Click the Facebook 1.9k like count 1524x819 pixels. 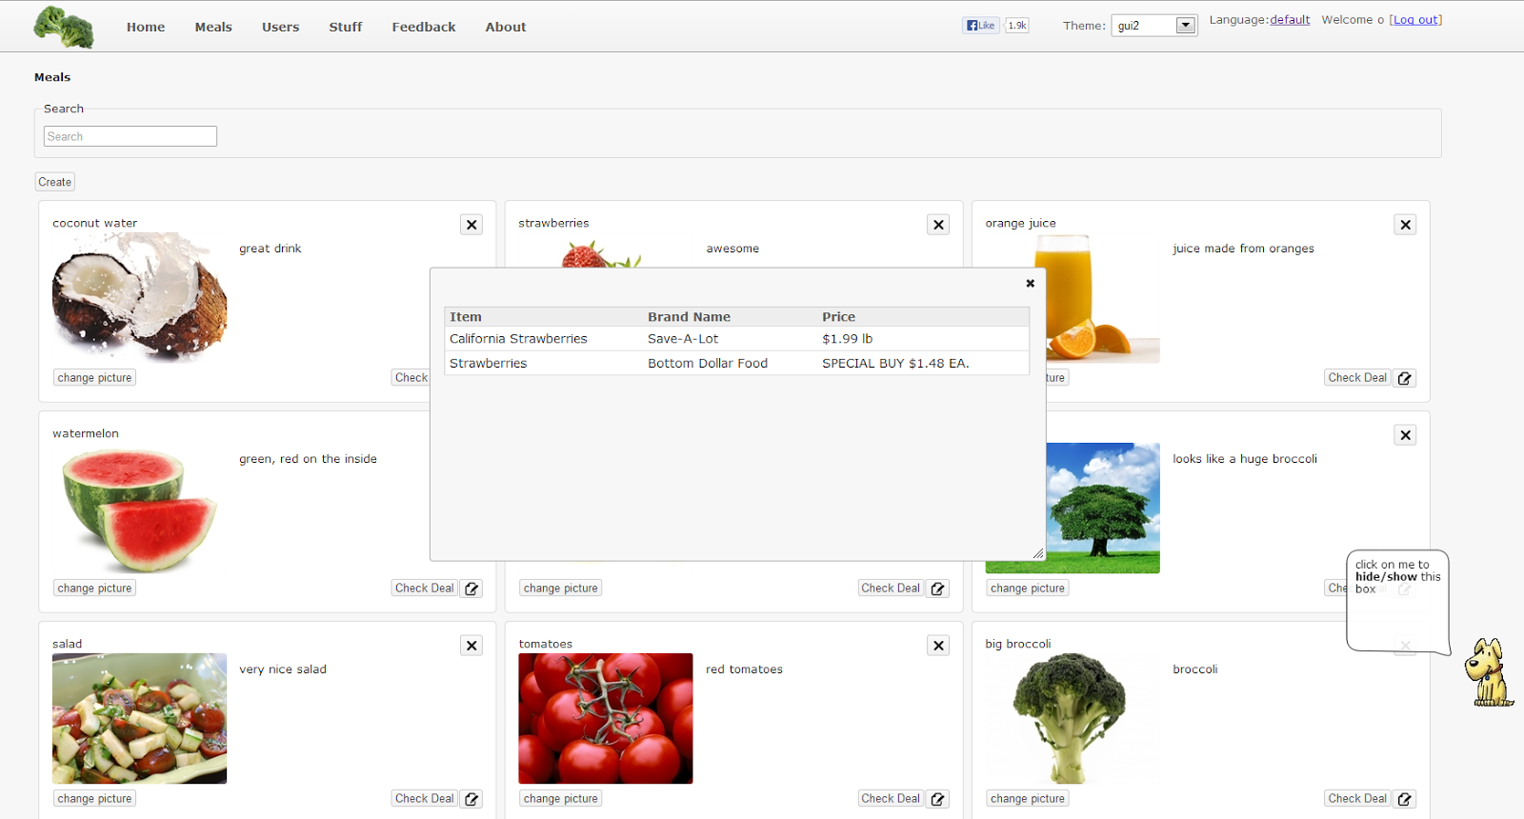click(1017, 26)
